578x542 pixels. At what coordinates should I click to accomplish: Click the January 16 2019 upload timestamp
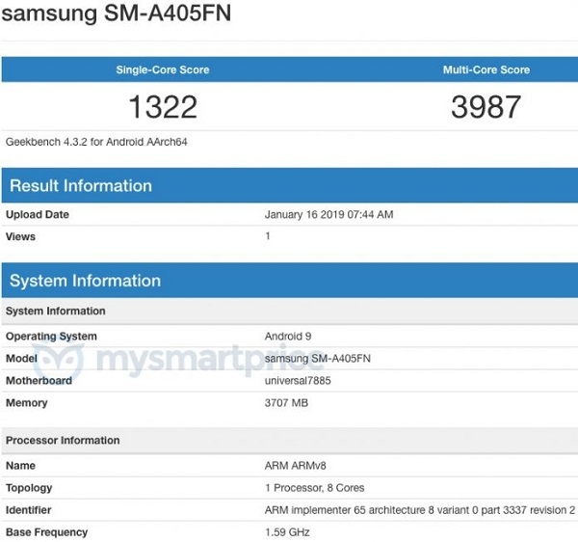pyautogui.click(x=328, y=214)
